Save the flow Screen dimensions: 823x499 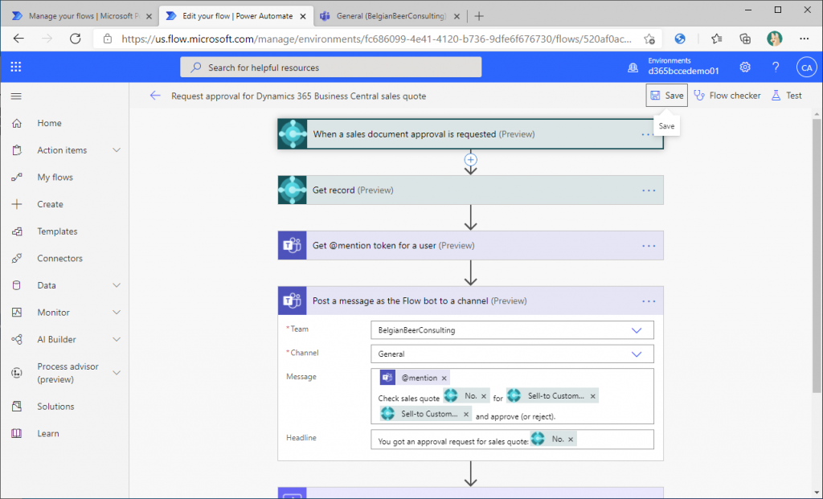point(666,96)
